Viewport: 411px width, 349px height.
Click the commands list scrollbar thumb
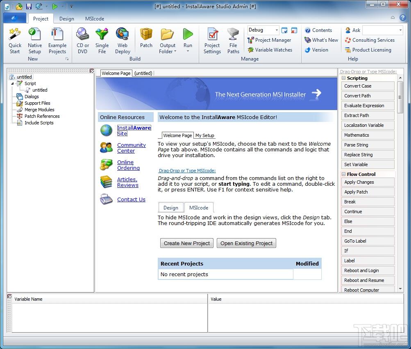400,97
